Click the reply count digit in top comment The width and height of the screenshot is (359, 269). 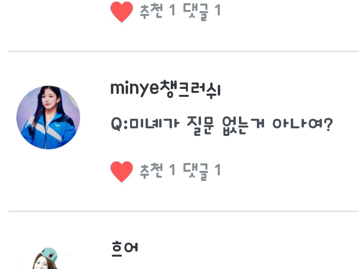217,10
